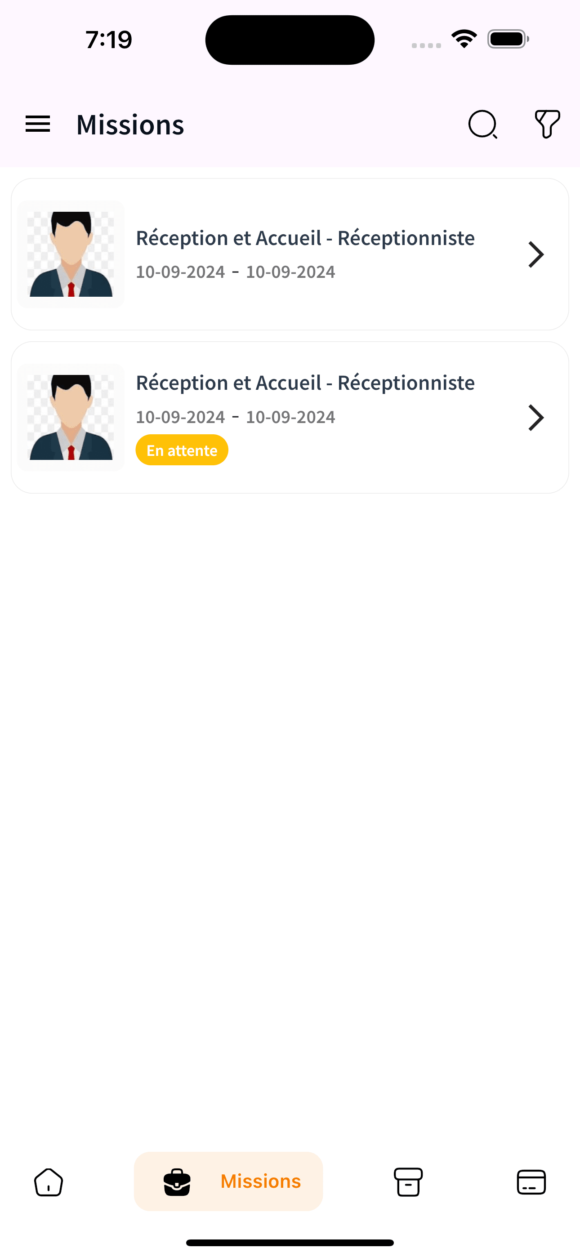Expand the first mission chevron
The height and width of the screenshot is (1257, 580).
536,254
